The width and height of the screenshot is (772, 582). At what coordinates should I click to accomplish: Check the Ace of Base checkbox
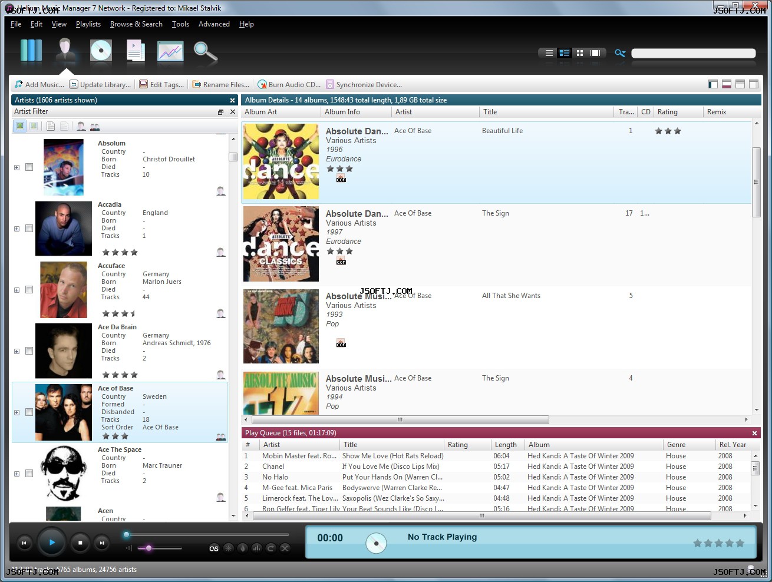click(29, 412)
